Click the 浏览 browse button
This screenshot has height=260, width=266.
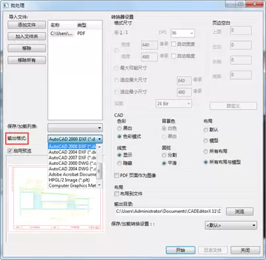tap(239, 211)
